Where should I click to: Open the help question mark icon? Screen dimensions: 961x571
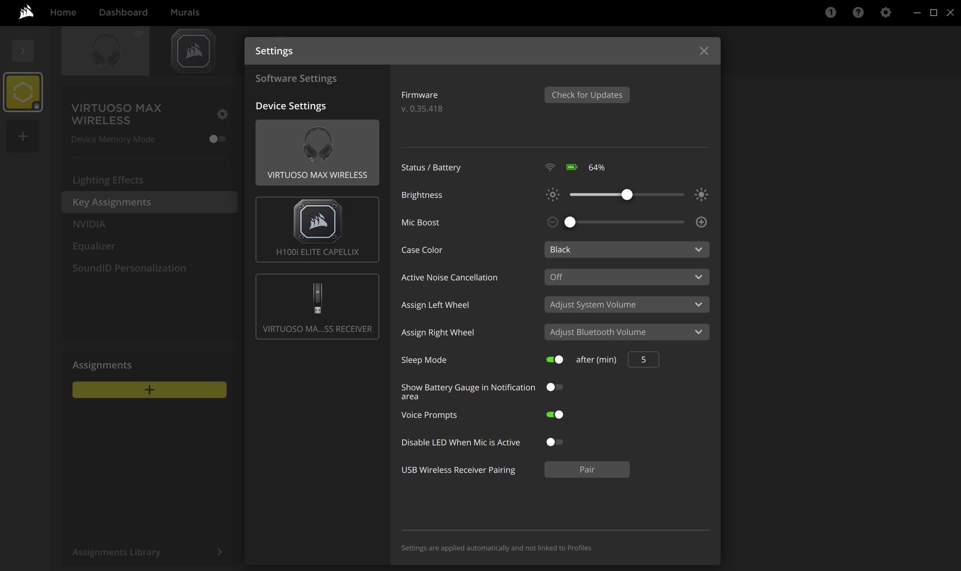pos(858,12)
